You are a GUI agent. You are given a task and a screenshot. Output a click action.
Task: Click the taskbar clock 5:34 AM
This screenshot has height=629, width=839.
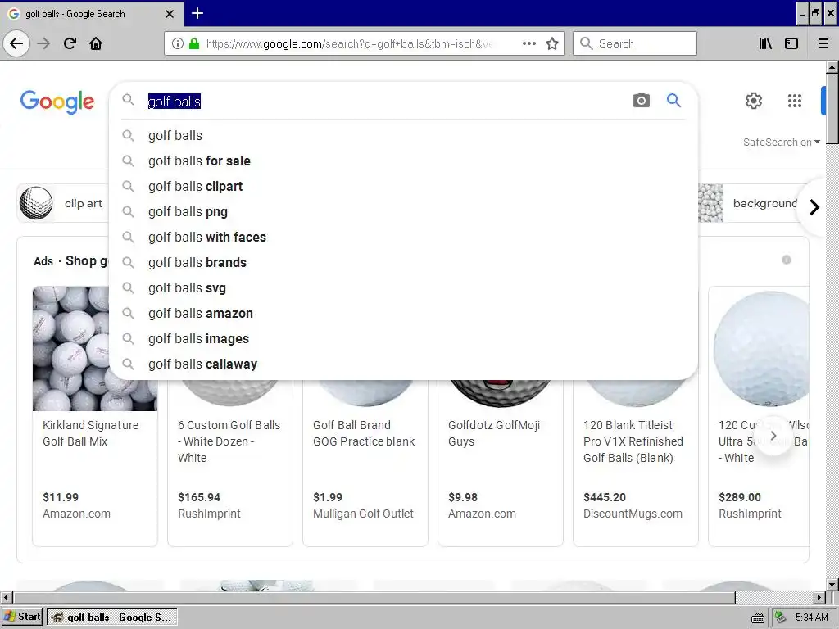coord(812,618)
